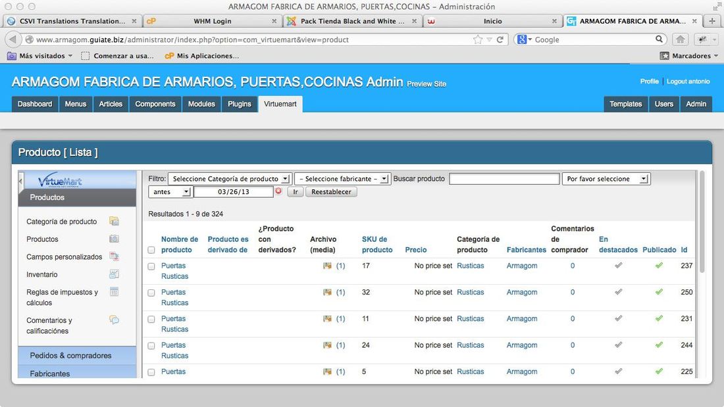724x407 pixels.
Task: Toggle featured checkmark for product Id 244
Action: click(618, 345)
